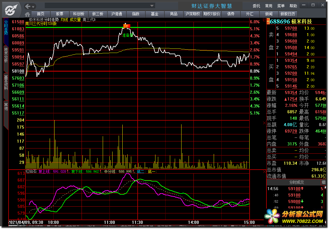
Task: Click 红钻石 sub-indicator label
Action: point(31,171)
